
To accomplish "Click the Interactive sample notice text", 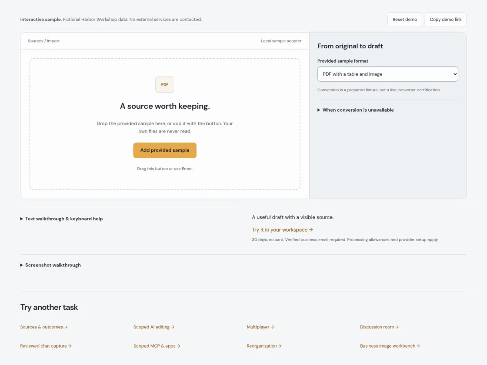I will pos(111,20).
